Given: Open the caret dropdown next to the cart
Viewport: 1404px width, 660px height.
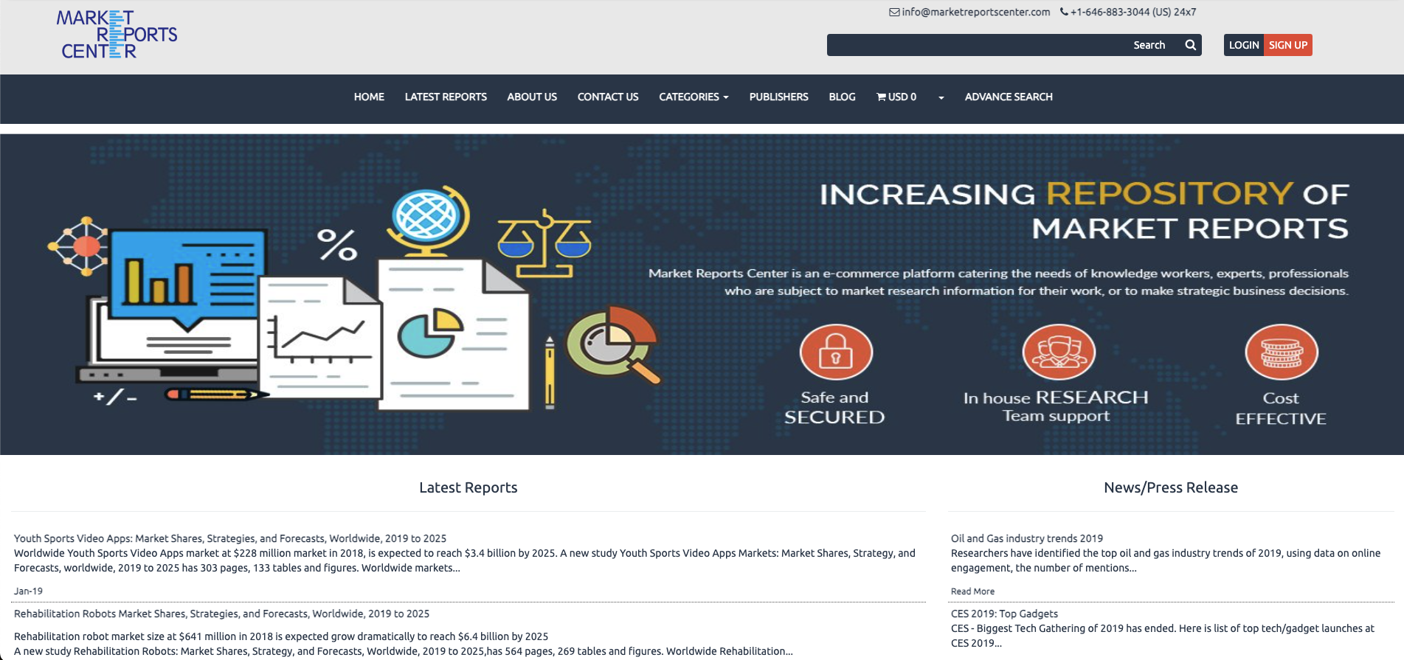Looking at the screenshot, I should tap(941, 97).
